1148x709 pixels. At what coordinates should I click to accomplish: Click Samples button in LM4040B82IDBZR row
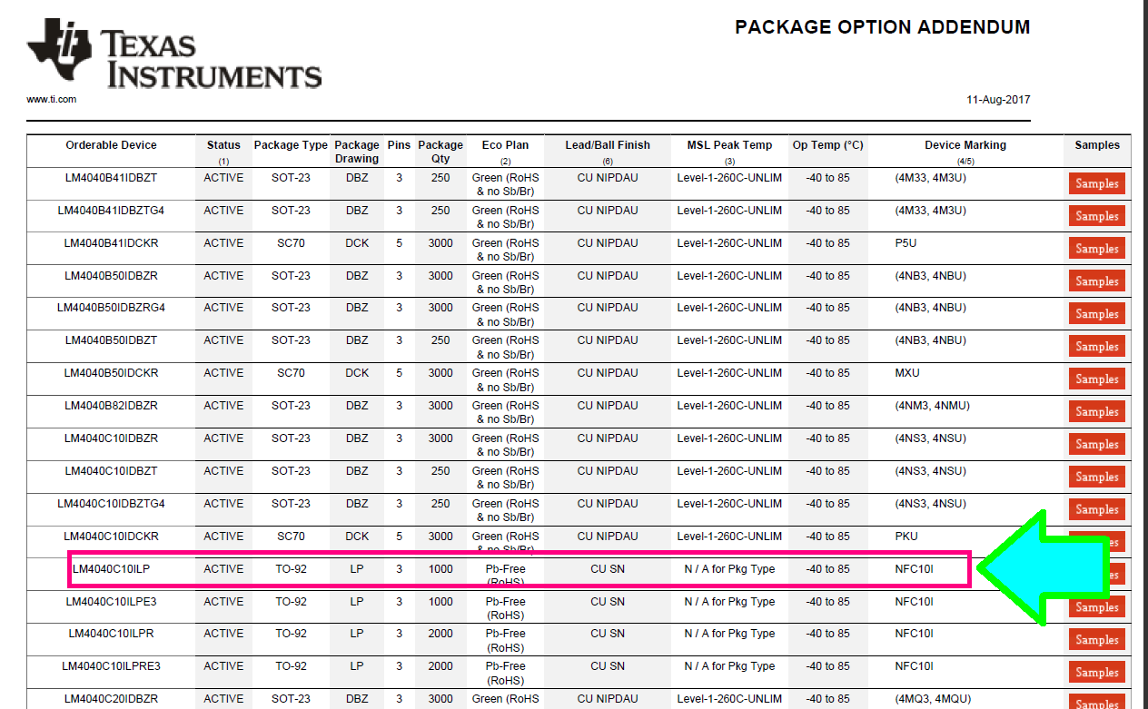(1097, 412)
